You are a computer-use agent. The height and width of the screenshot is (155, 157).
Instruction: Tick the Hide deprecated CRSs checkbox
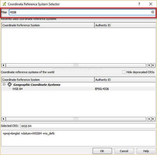click(x=124, y=72)
